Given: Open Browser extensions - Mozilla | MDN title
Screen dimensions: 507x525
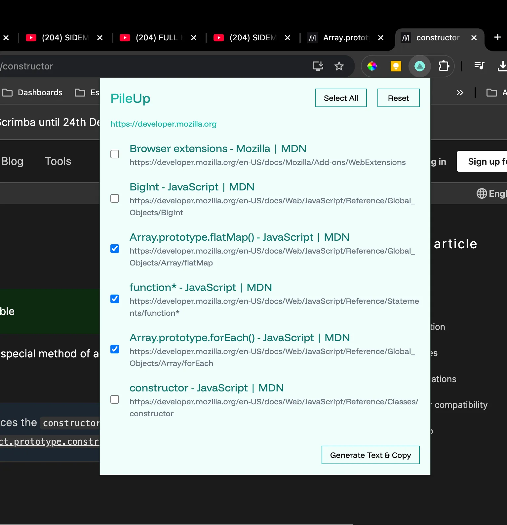Looking at the screenshot, I should [218, 149].
